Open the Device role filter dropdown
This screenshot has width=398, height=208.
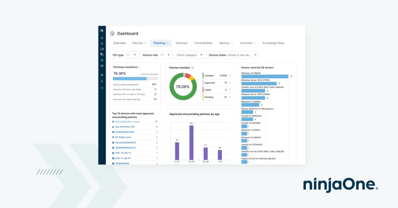156,55
